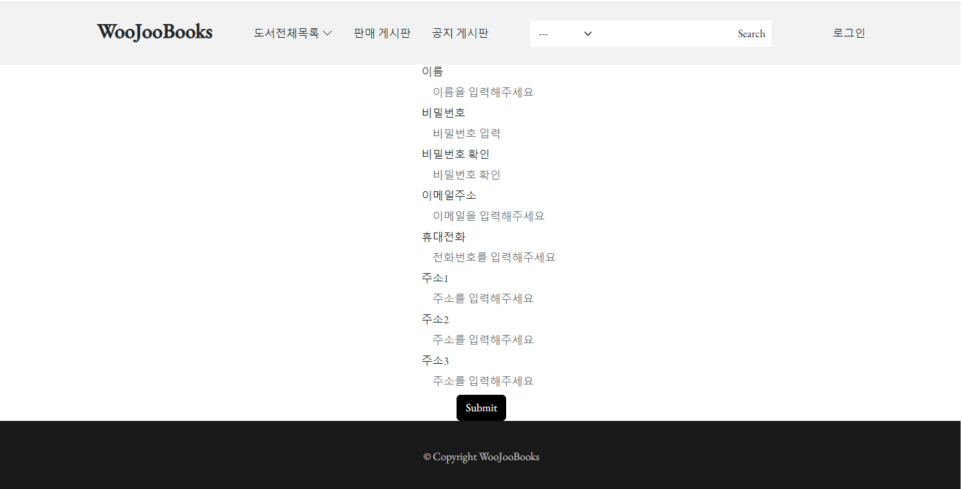The width and height of the screenshot is (962, 489).
Task: Select the 비밀번호 입력 password field
Action: coord(483,133)
